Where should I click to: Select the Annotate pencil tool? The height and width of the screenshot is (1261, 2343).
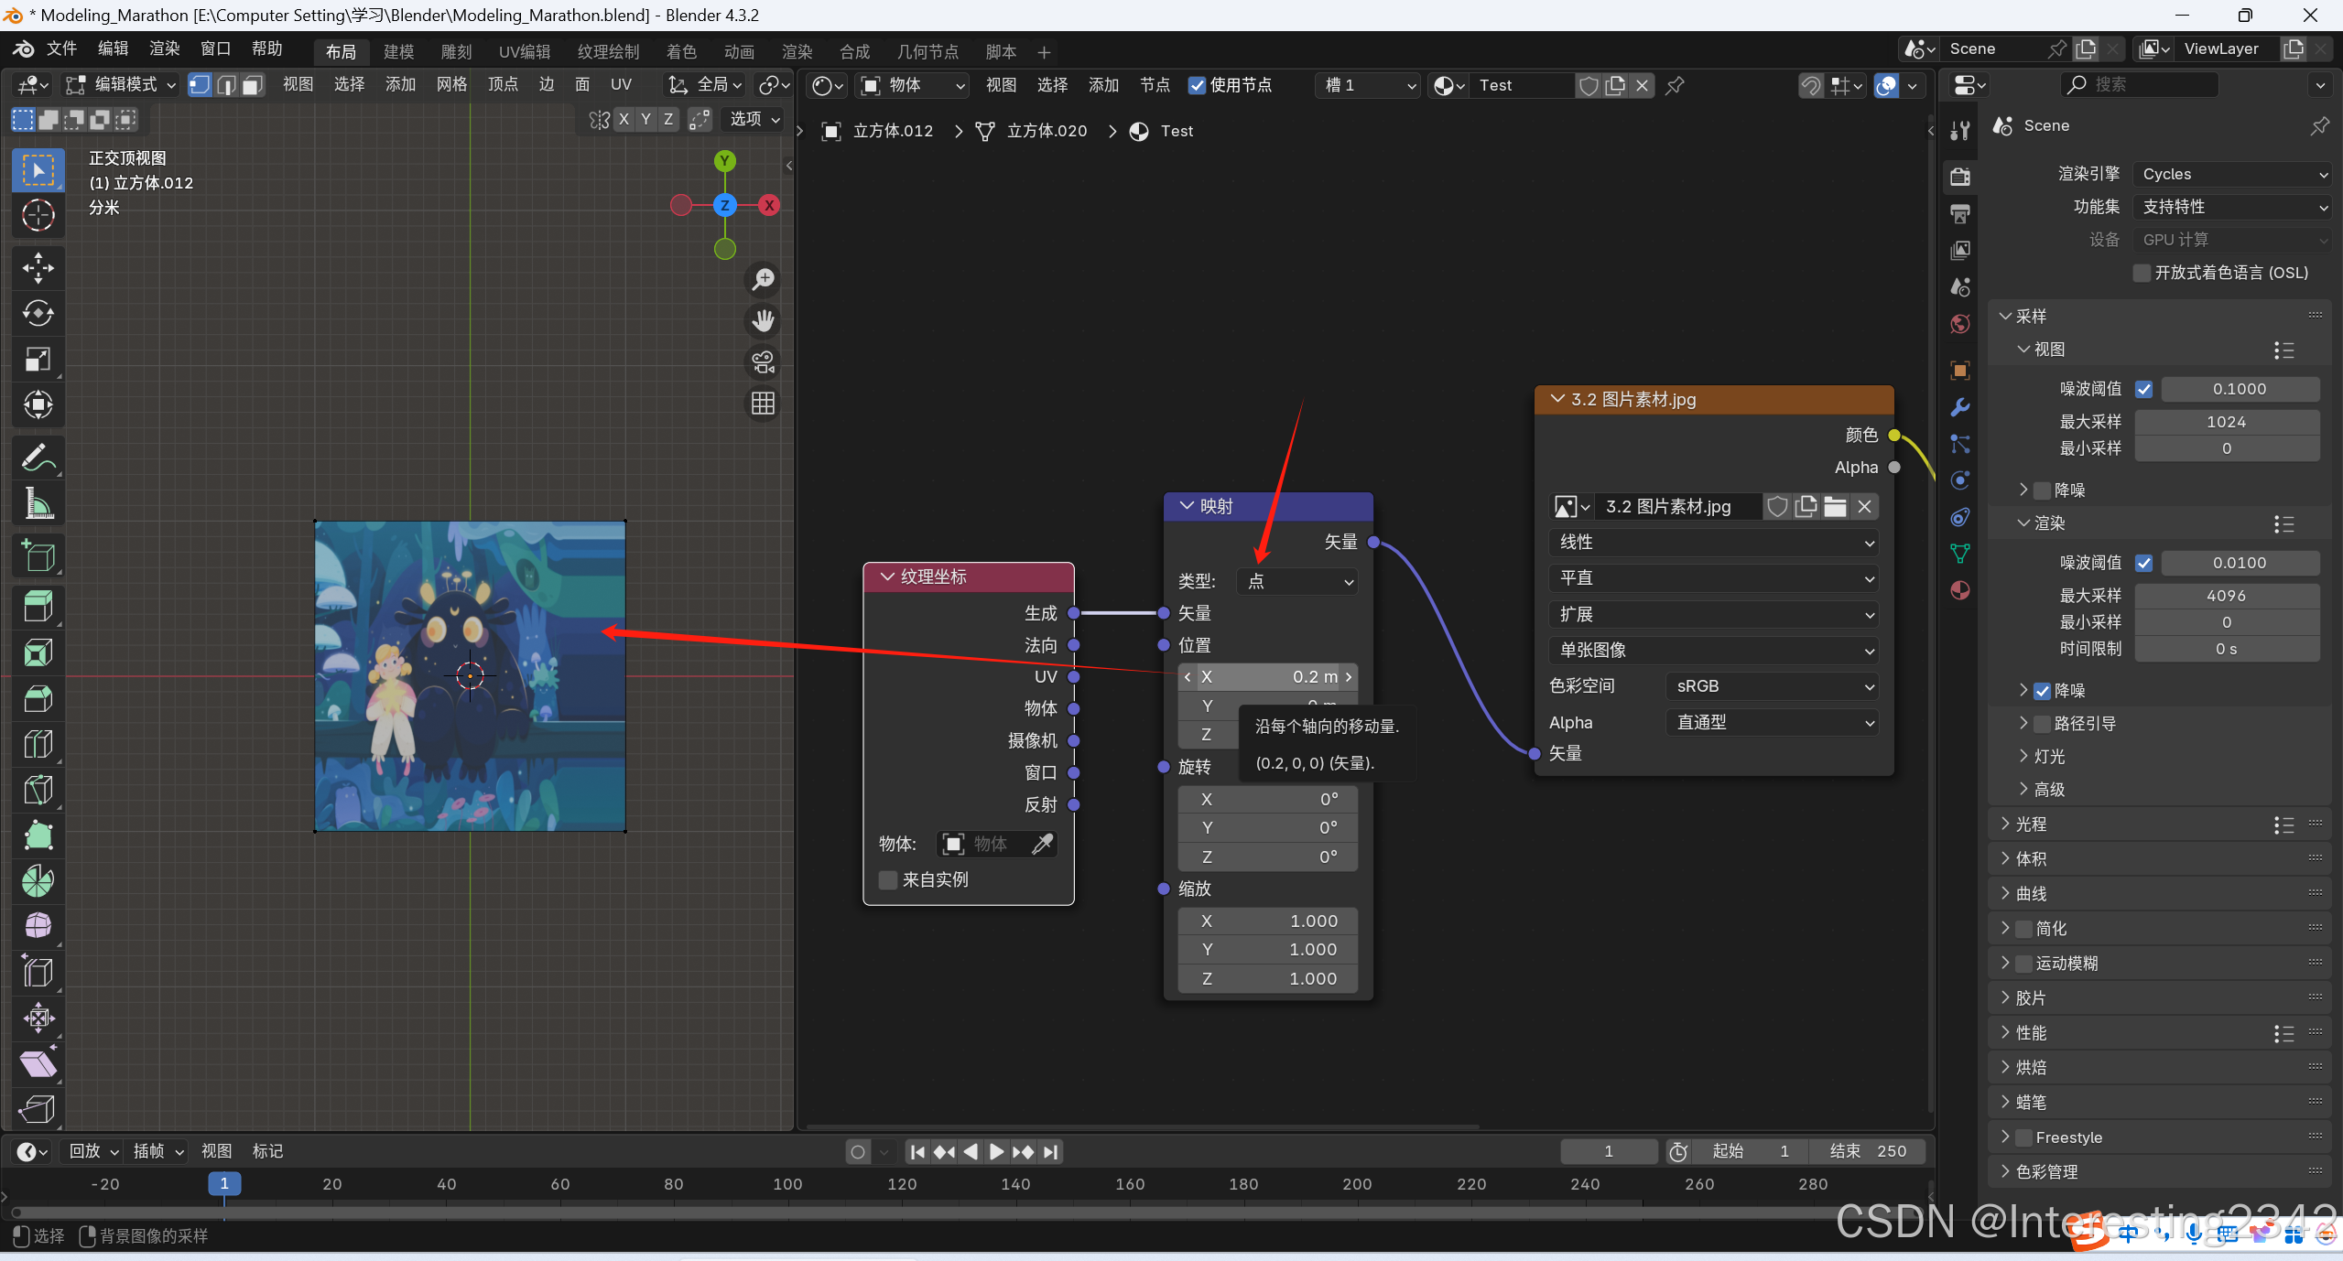38,458
